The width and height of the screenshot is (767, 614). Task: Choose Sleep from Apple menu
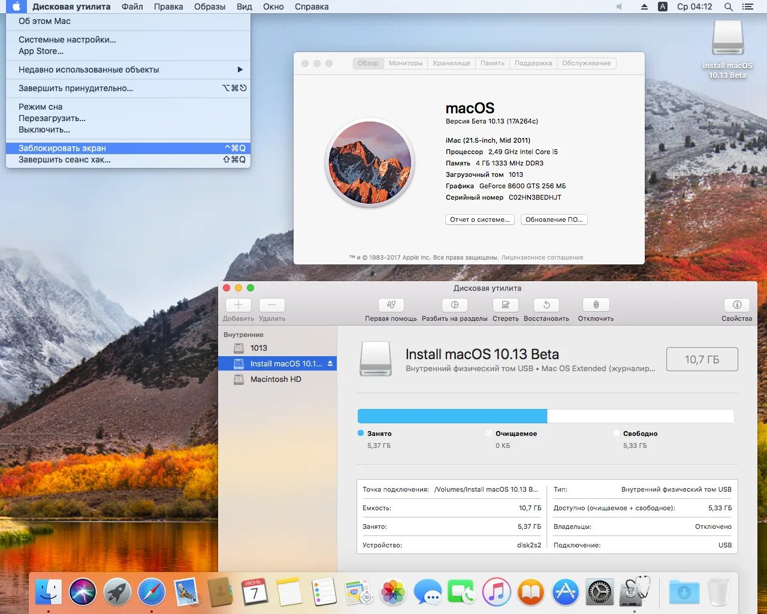point(128,107)
